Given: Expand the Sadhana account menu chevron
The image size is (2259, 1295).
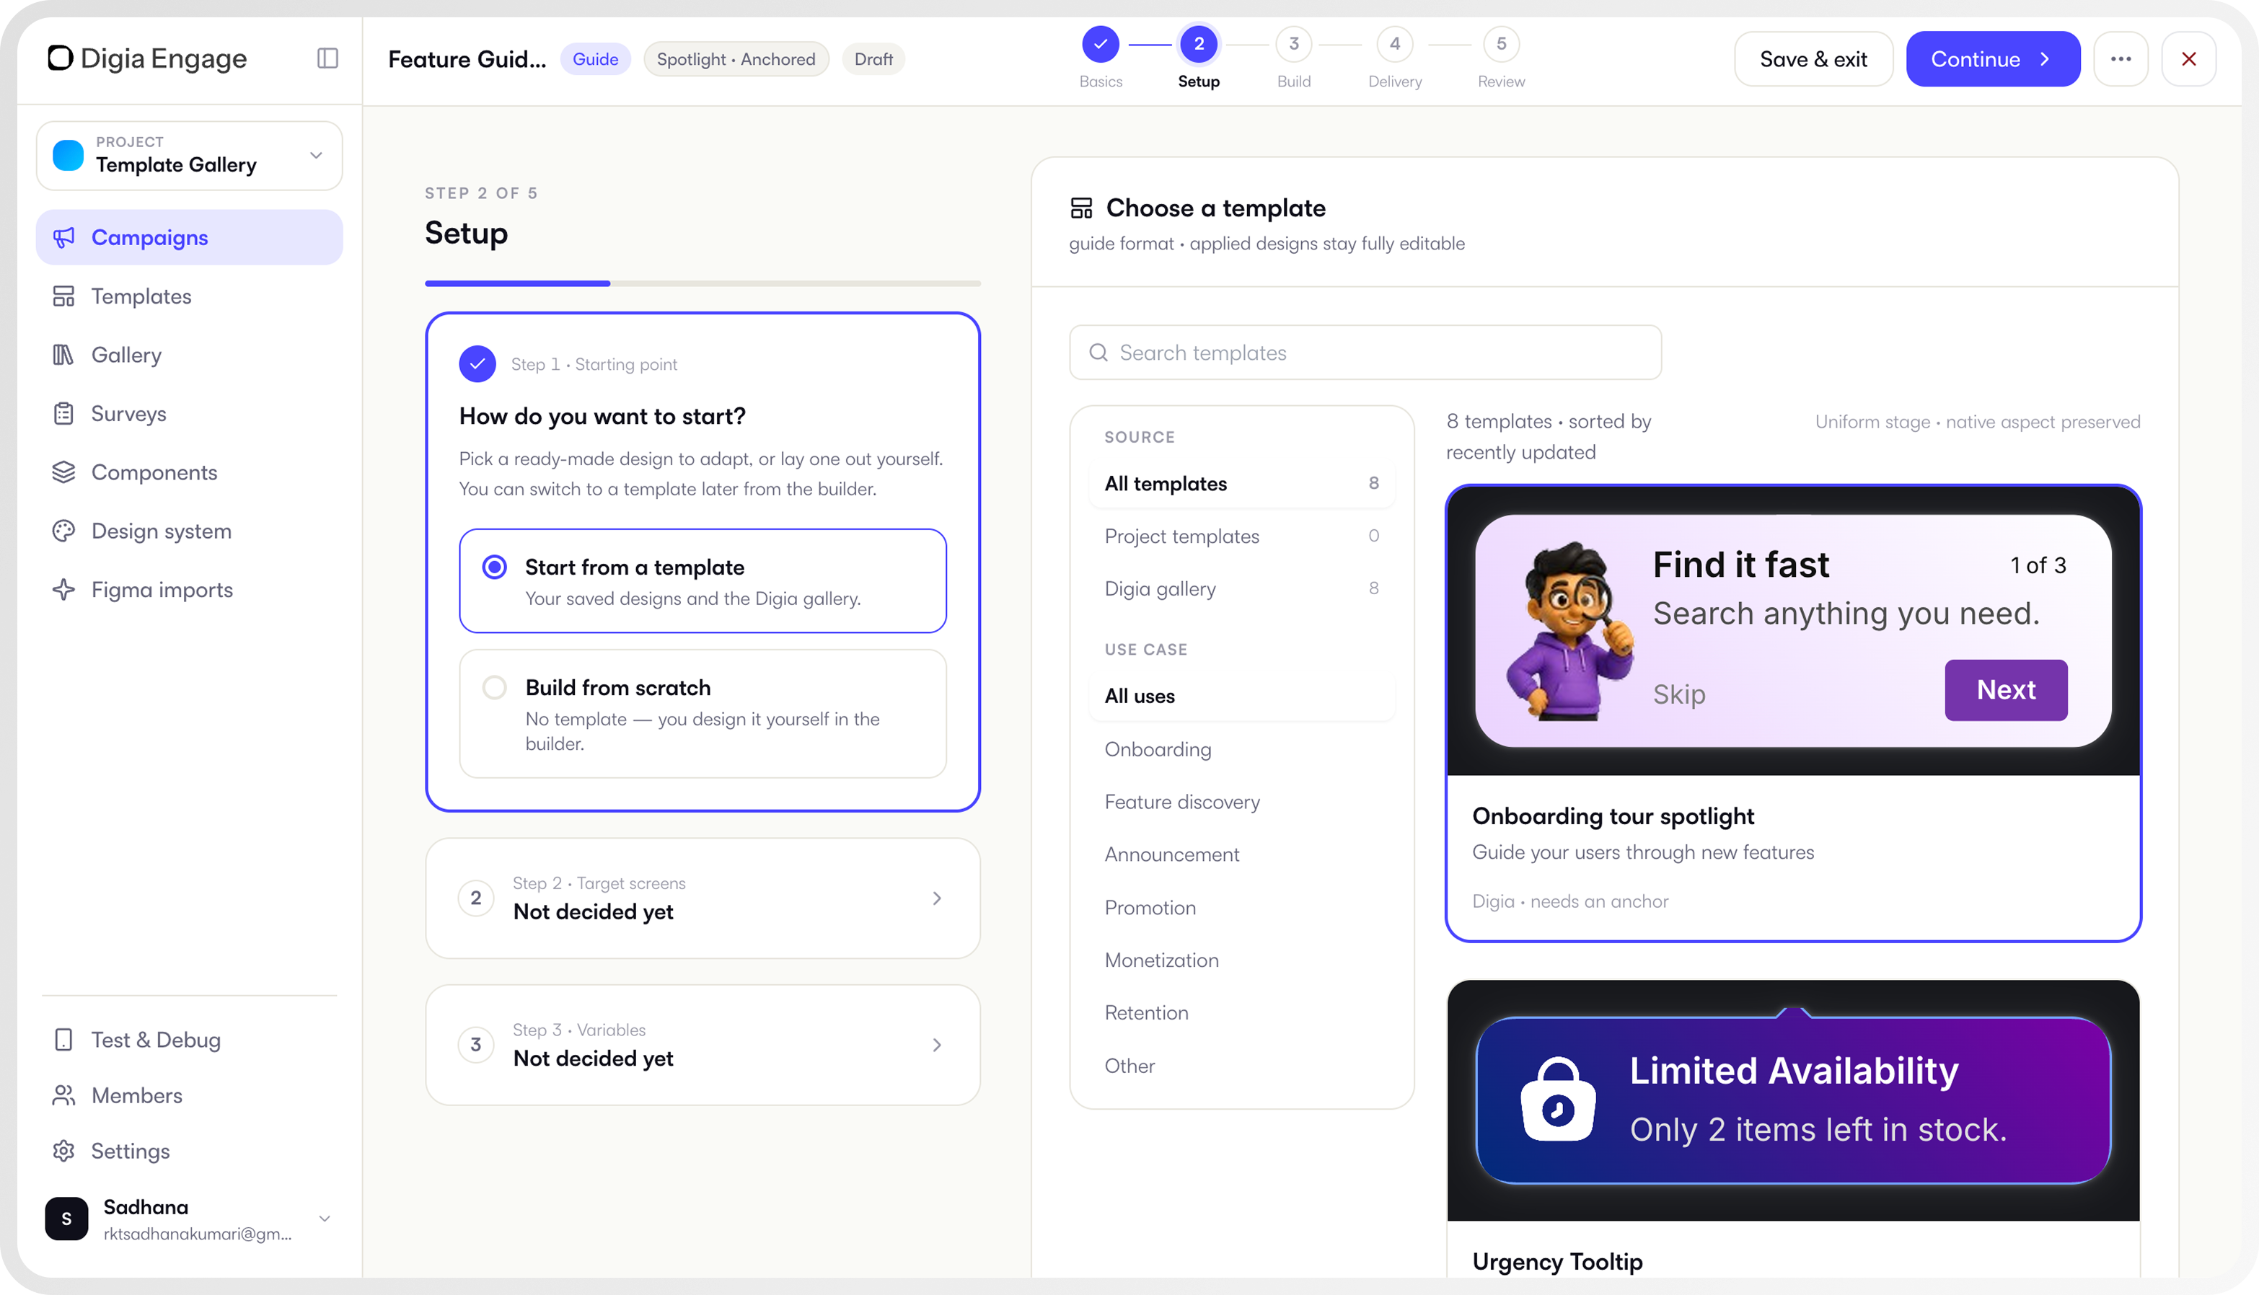Looking at the screenshot, I should click(x=325, y=1219).
